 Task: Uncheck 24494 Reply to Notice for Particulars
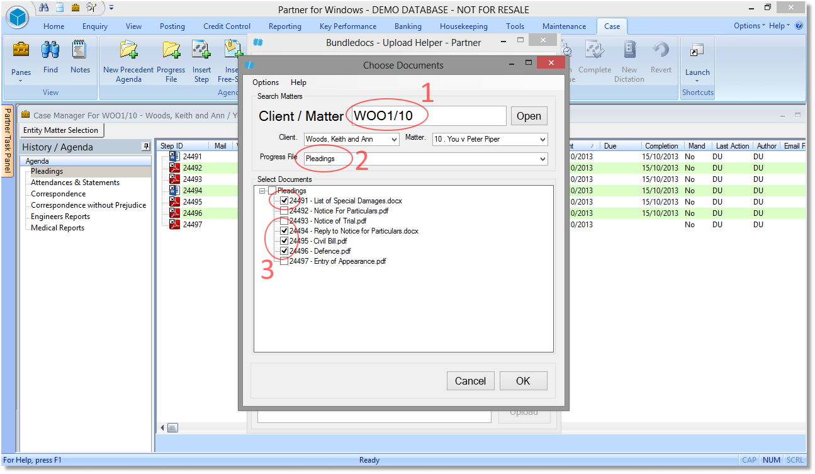284,231
